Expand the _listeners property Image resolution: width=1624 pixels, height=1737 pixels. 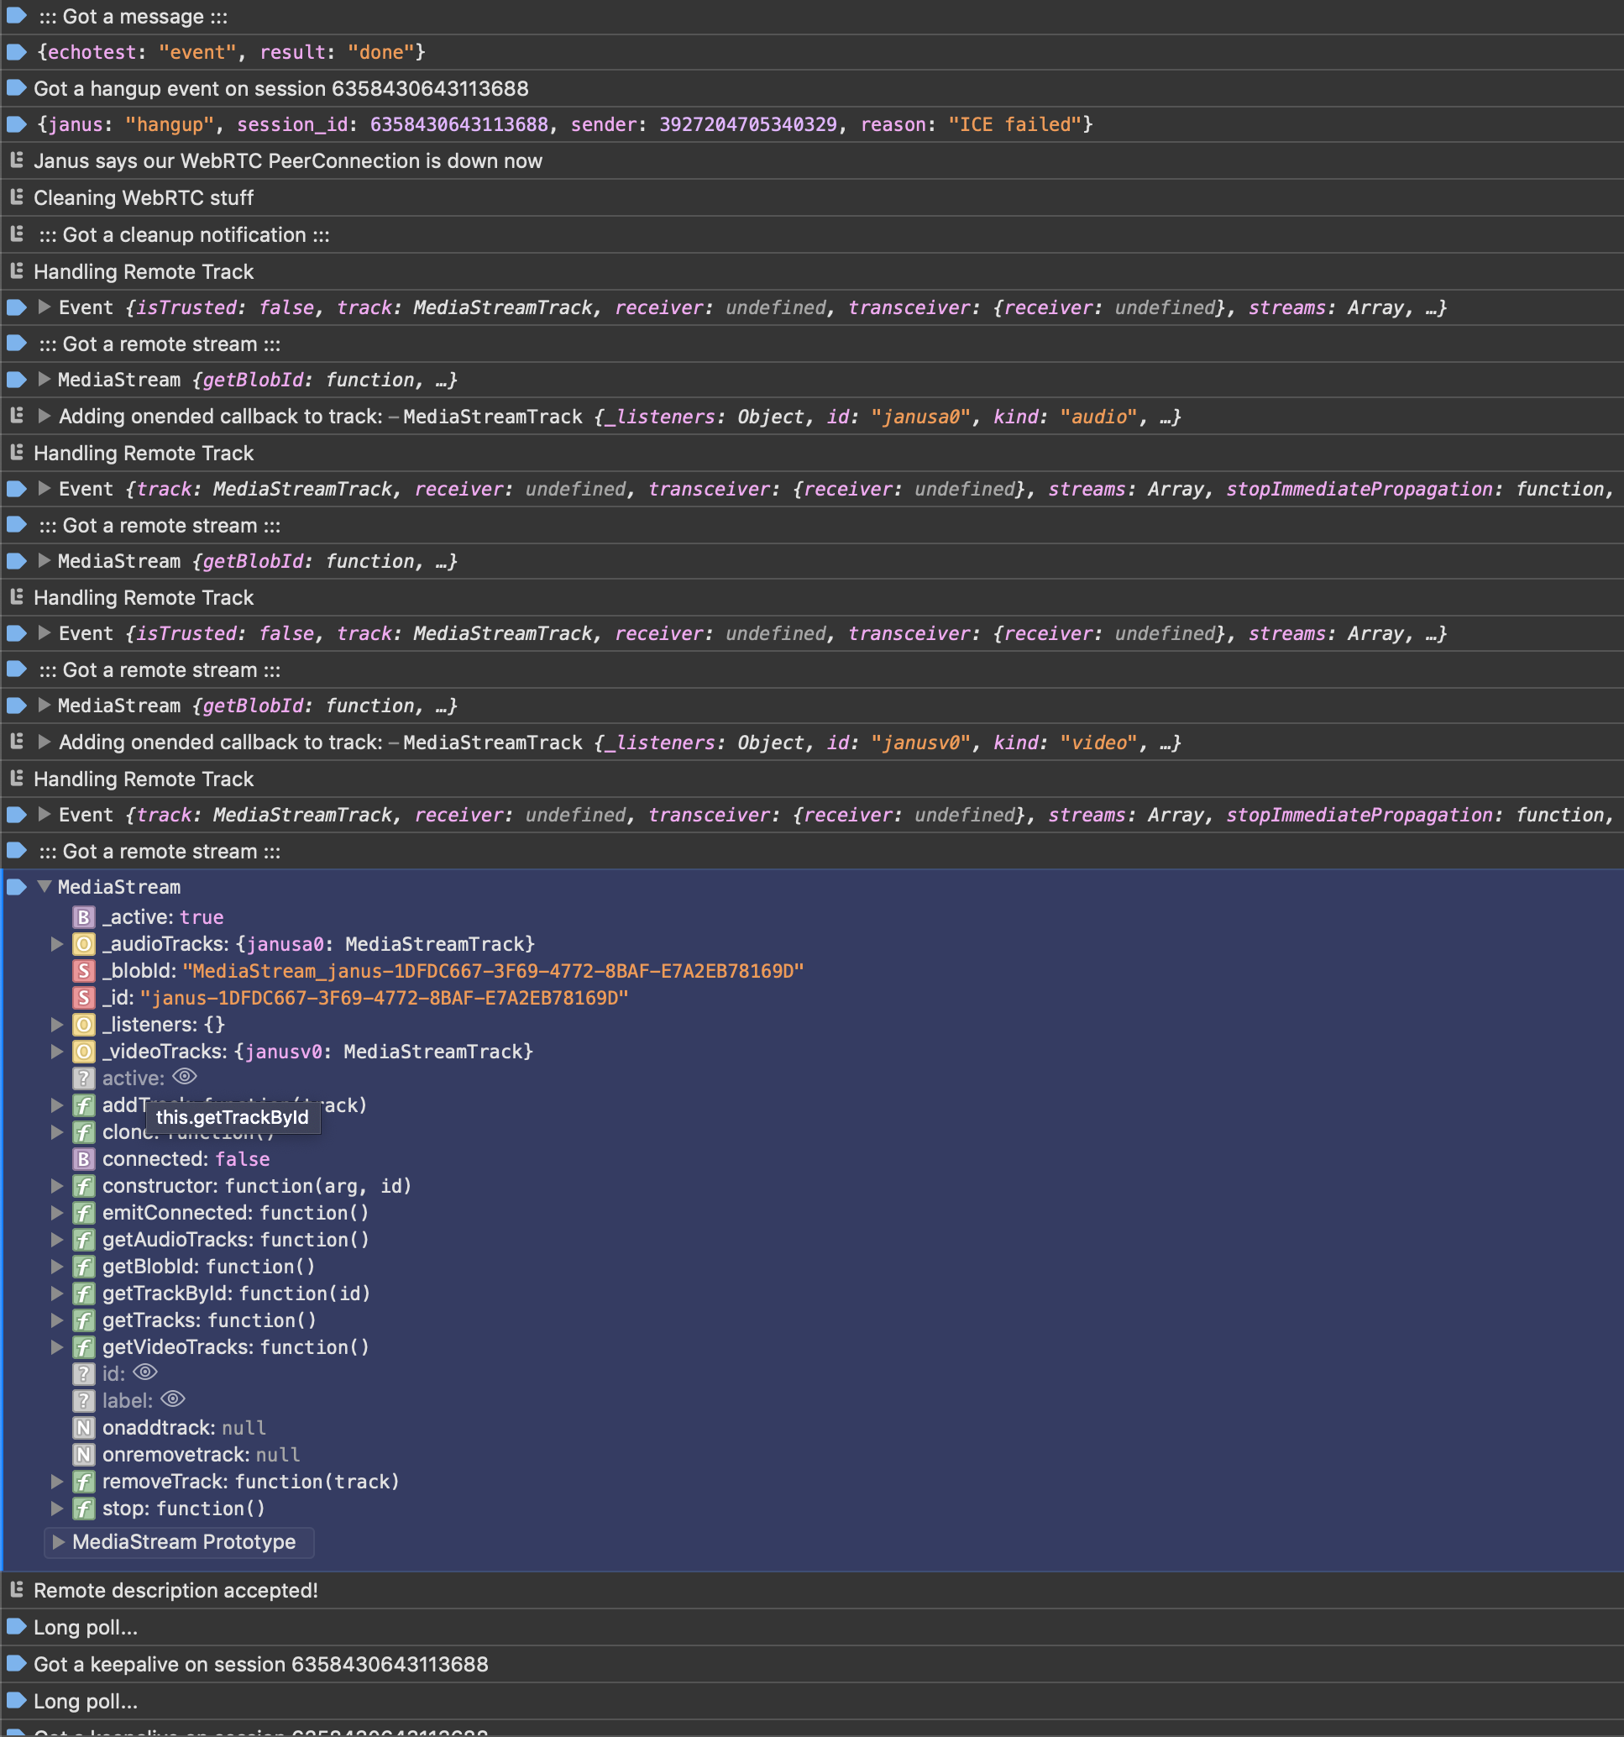click(x=57, y=1024)
